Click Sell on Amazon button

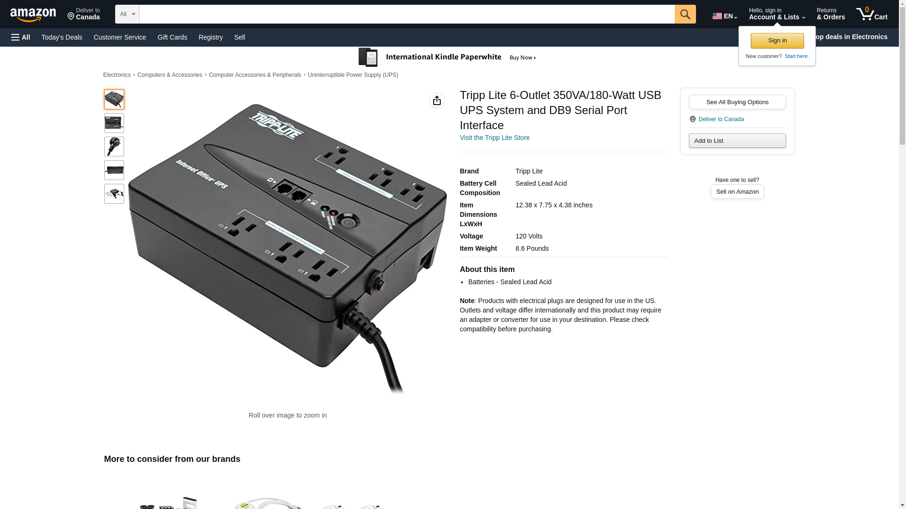737,191
